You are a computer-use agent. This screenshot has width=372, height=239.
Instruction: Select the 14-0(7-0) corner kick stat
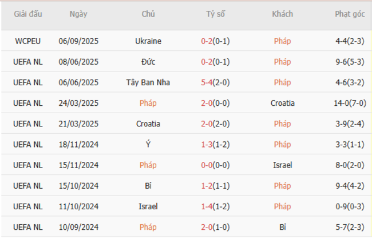(x=350, y=103)
